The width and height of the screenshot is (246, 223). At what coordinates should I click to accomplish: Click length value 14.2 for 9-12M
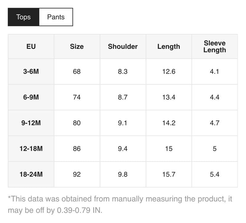point(169,123)
